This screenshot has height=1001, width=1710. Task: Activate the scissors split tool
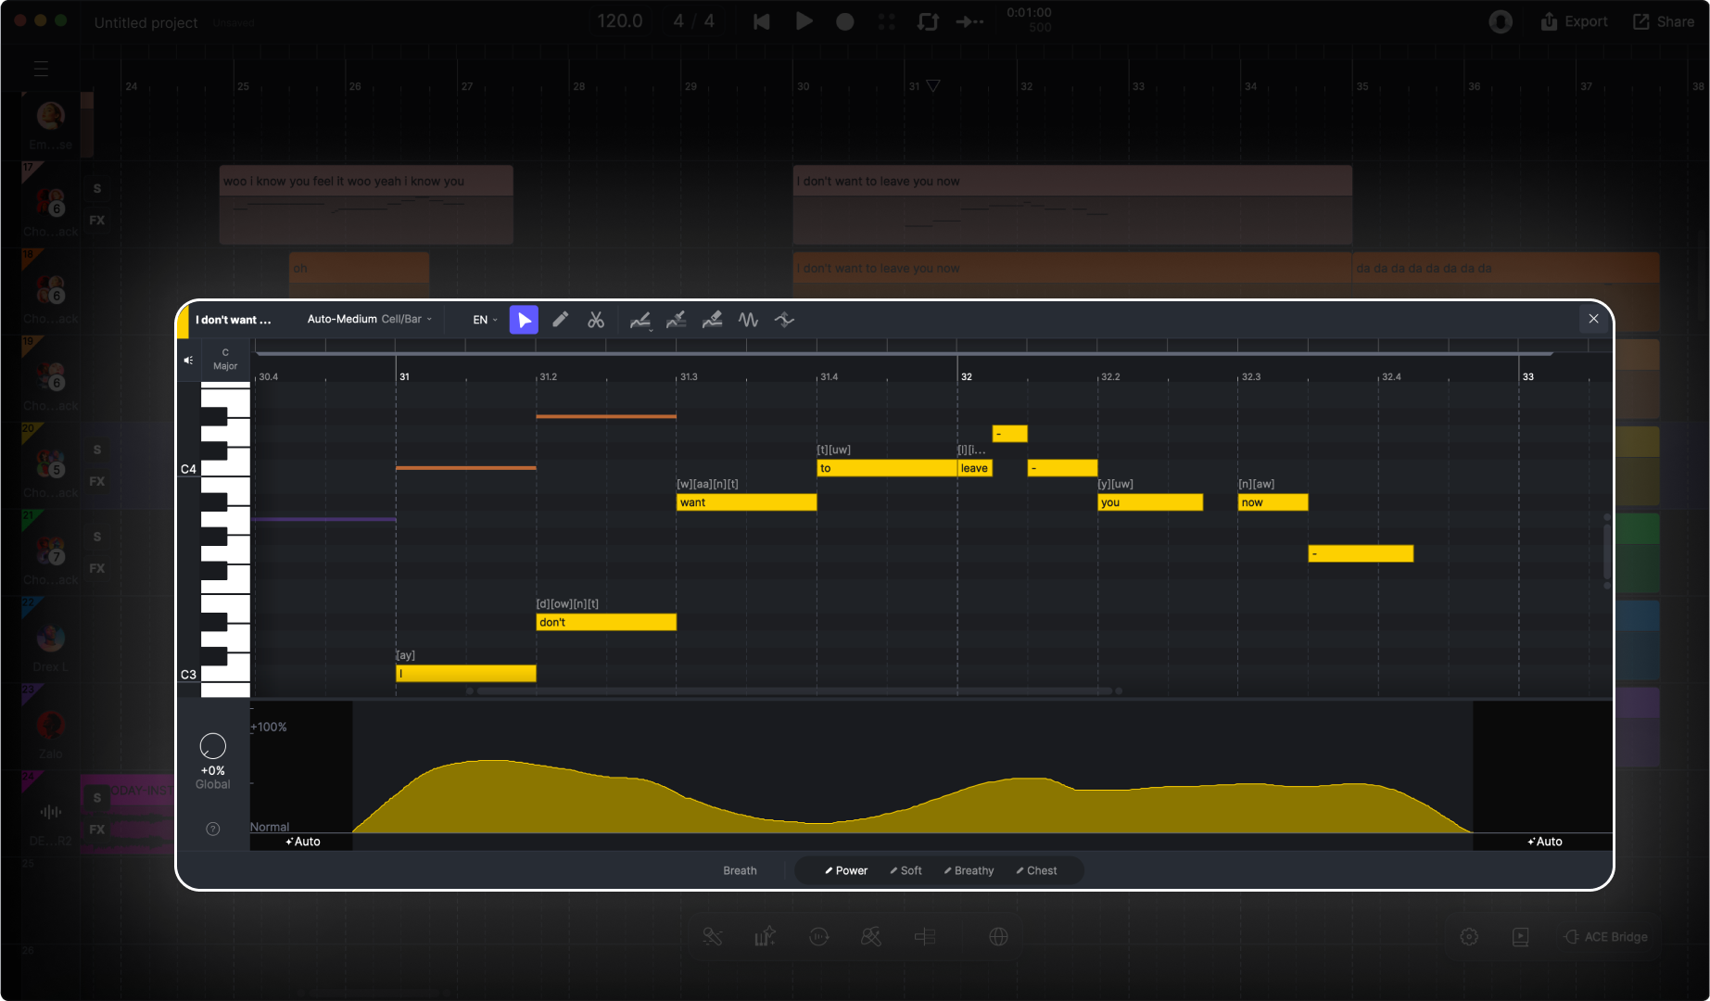tap(596, 320)
